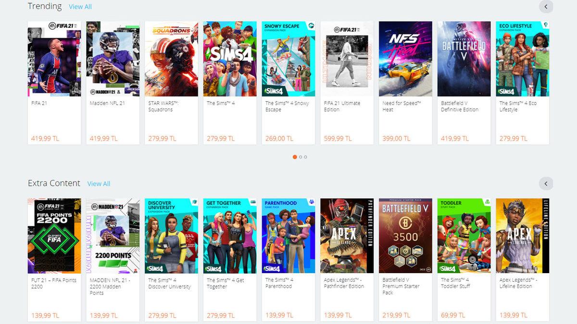The height and width of the screenshot is (324, 577).
Task: Open The Sims 4 base game cover
Action: (230, 59)
